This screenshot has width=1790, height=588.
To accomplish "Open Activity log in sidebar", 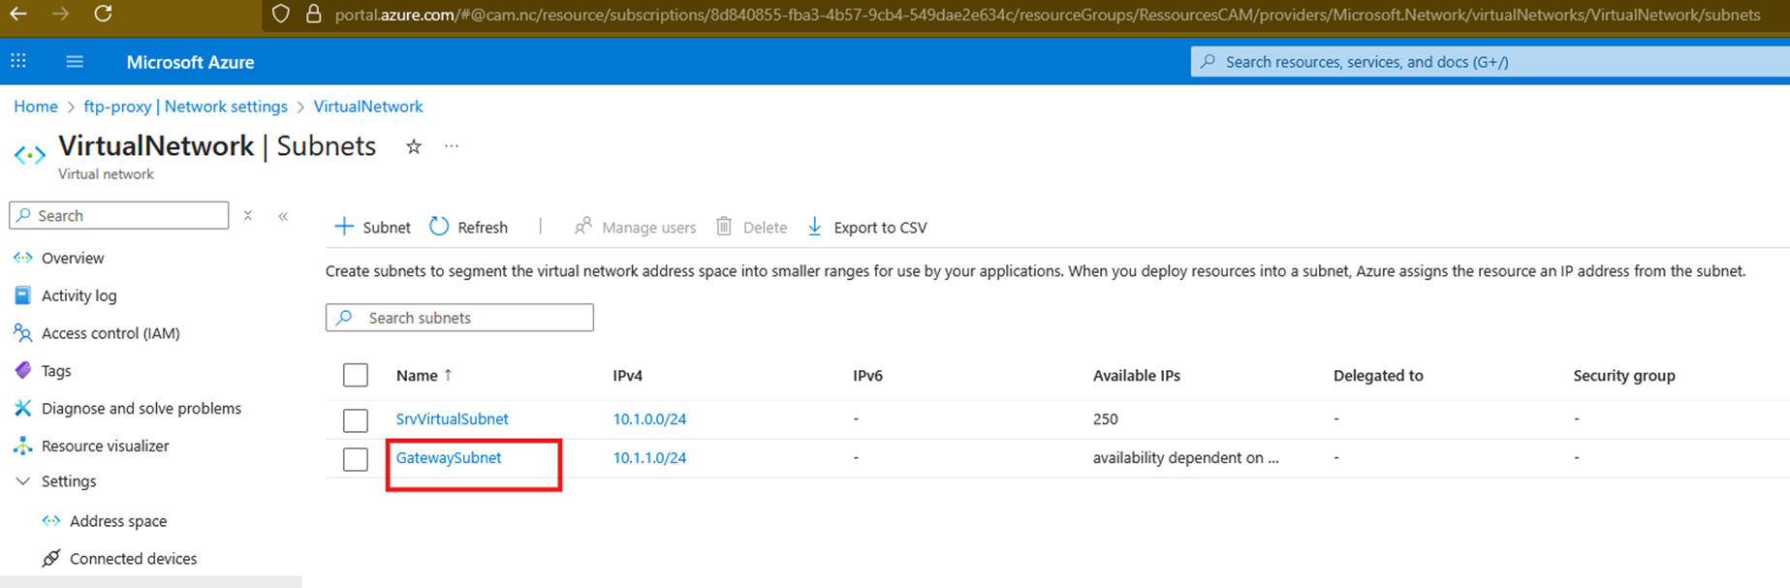I will point(79,295).
